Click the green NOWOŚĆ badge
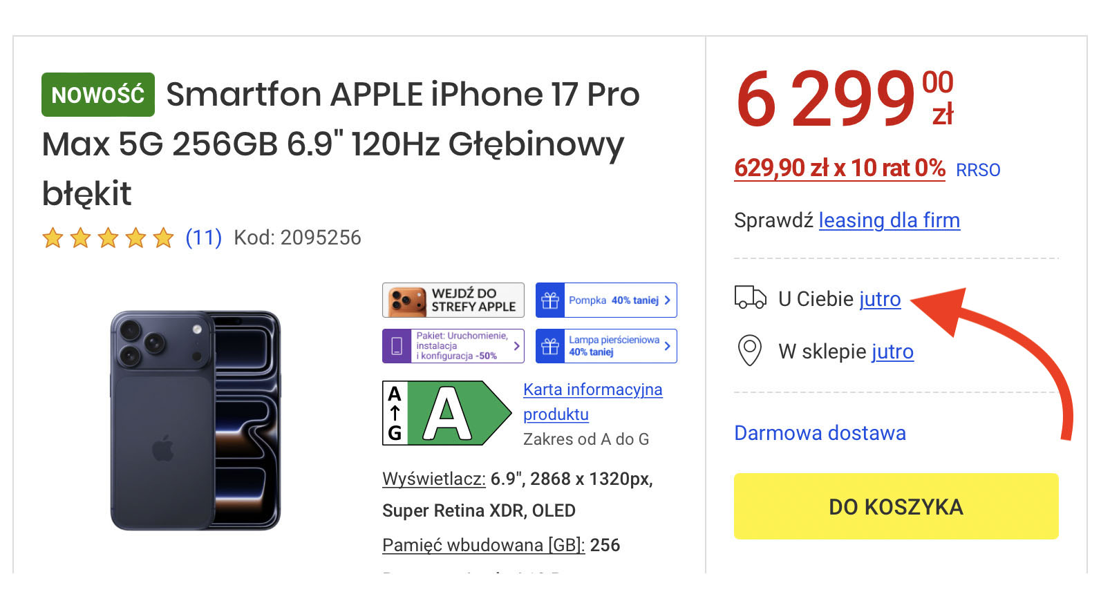1101x594 pixels. click(97, 94)
